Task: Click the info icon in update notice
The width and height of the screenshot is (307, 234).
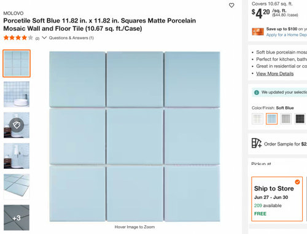Action: (x=257, y=92)
